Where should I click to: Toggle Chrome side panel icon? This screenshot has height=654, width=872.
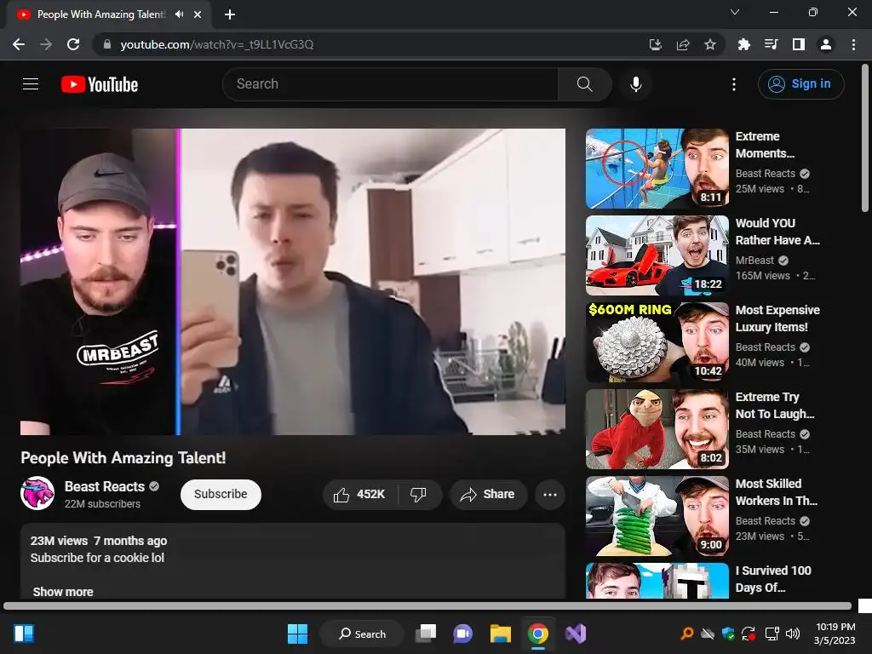799,44
